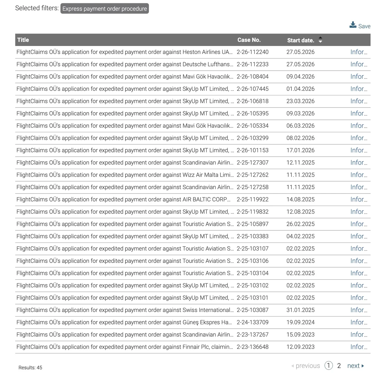386x390 pixels.
Task: Click the start date 12.11.2025
Action: [300, 163]
